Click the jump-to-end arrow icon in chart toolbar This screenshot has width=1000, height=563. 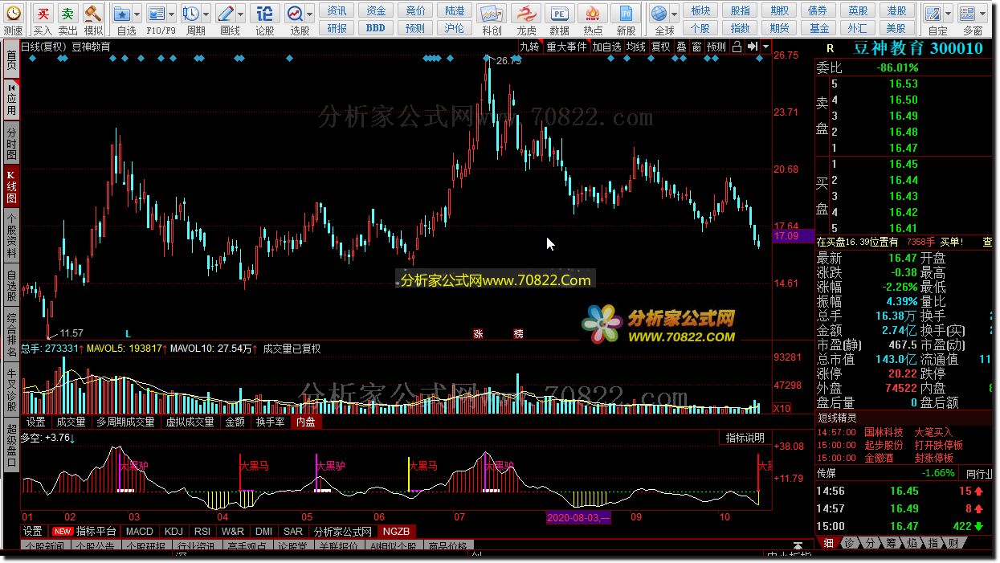[752, 47]
